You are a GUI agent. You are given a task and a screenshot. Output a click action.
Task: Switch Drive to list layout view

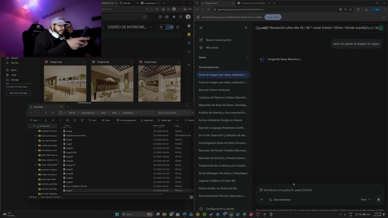click(161, 27)
